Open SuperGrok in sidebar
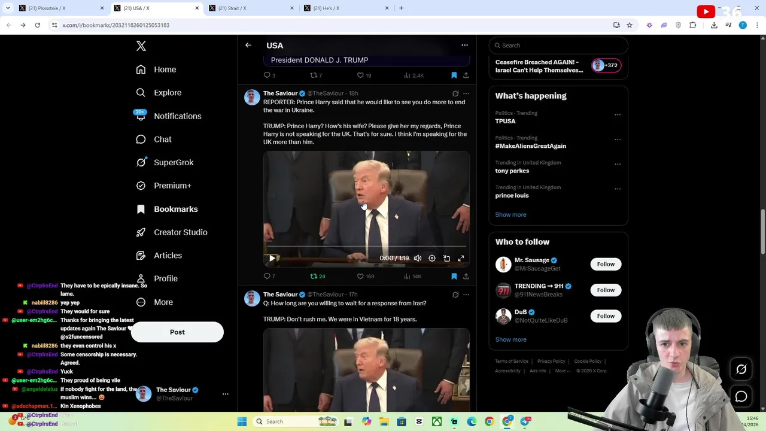The height and width of the screenshot is (431, 766). click(x=165, y=162)
